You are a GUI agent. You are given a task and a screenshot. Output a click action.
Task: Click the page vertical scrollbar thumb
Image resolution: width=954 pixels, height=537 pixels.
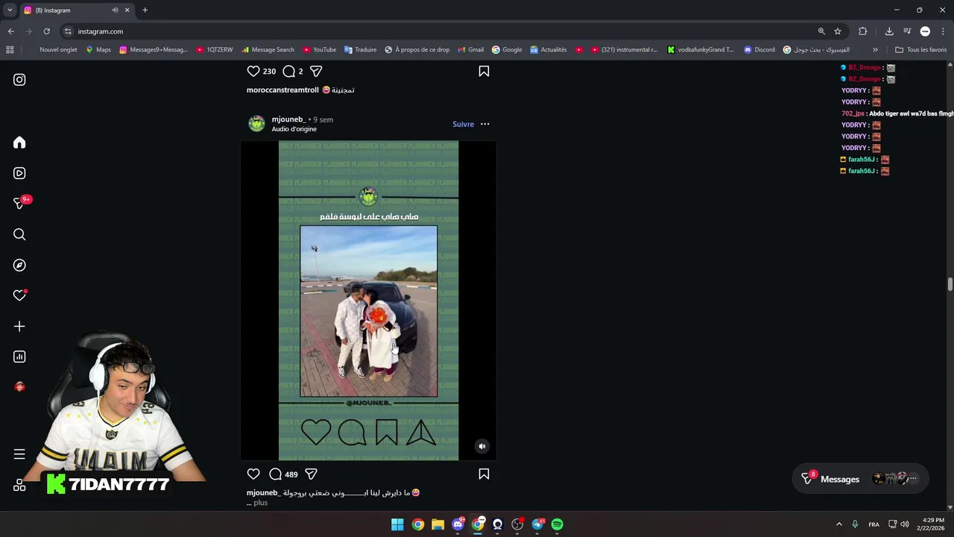click(950, 285)
